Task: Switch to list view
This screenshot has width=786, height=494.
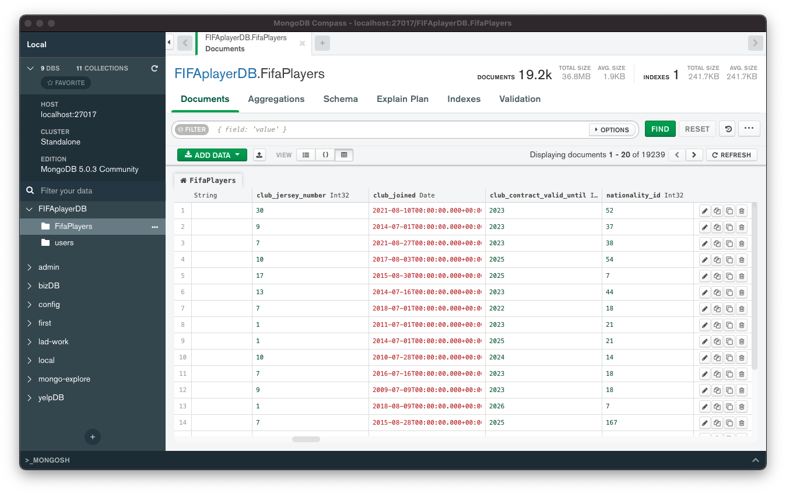Action: [306, 155]
